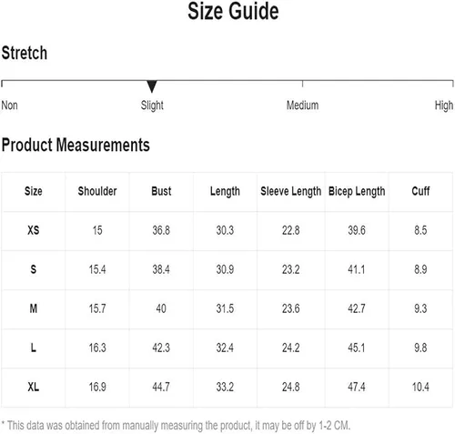Click the Non stretch label
This screenshot has height=434, width=455.
(9, 106)
